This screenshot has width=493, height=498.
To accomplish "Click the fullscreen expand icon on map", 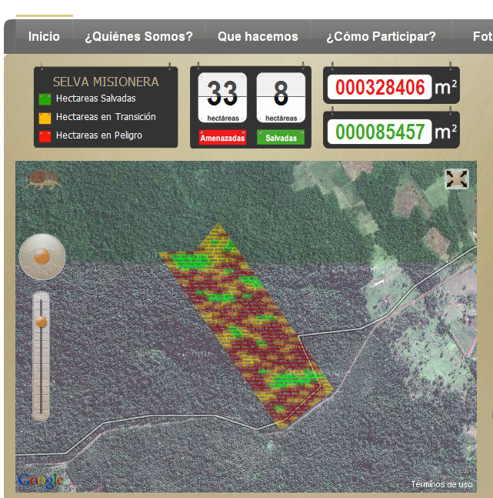I will (457, 179).
